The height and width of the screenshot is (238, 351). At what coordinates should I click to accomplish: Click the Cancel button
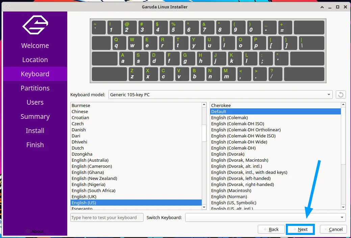(x=333, y=229)
